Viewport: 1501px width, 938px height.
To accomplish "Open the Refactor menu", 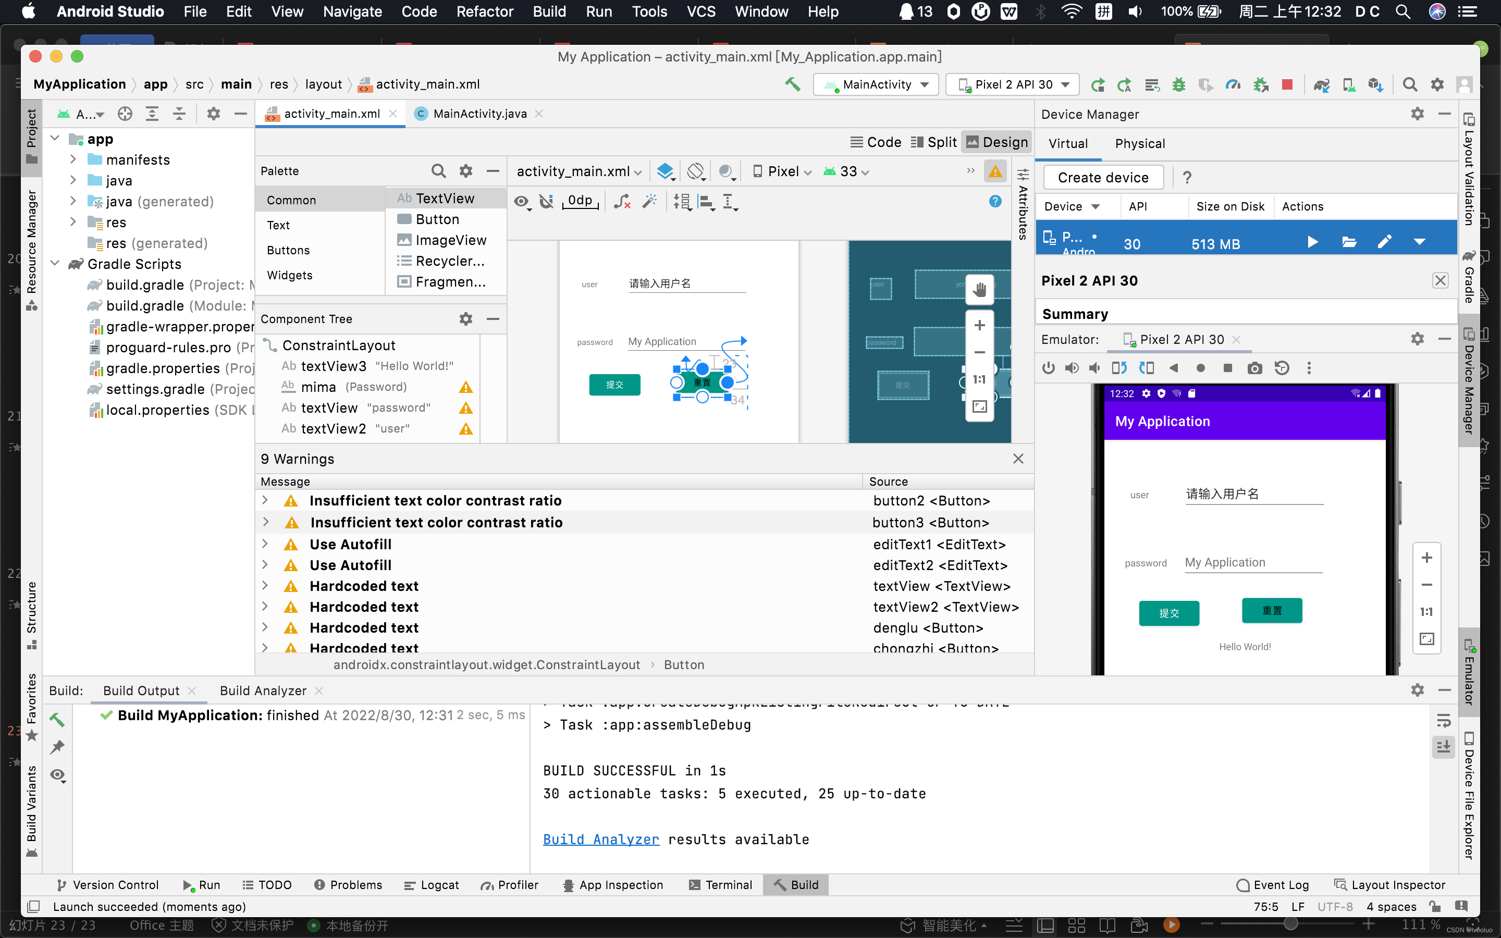I will [484, 11].
